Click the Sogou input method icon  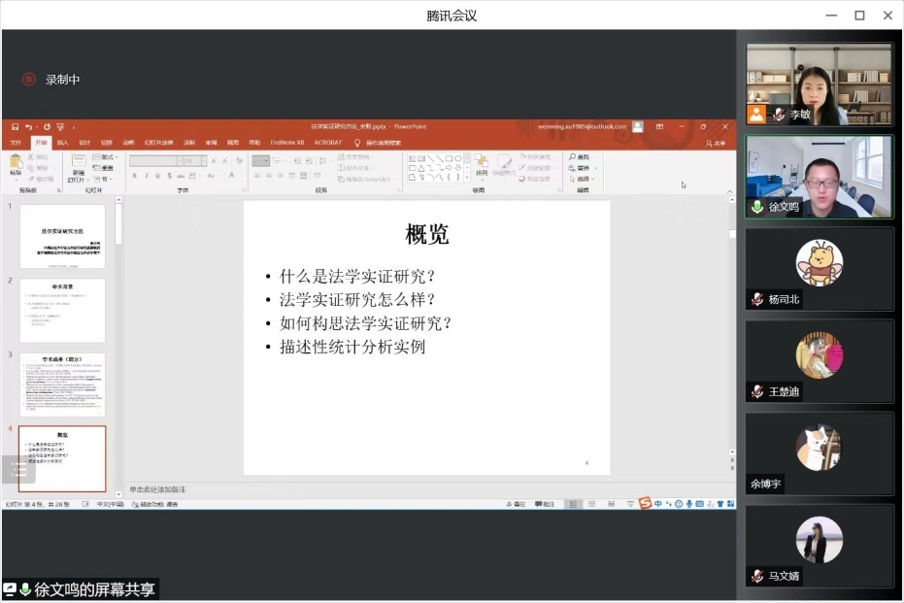coord(645,503)
